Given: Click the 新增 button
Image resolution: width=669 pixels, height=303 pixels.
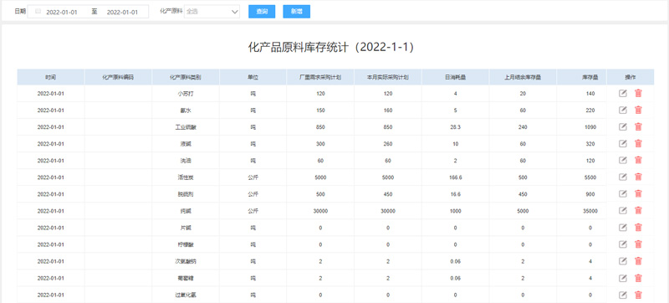Looking at the screenshot, I should tap(297, 12).
